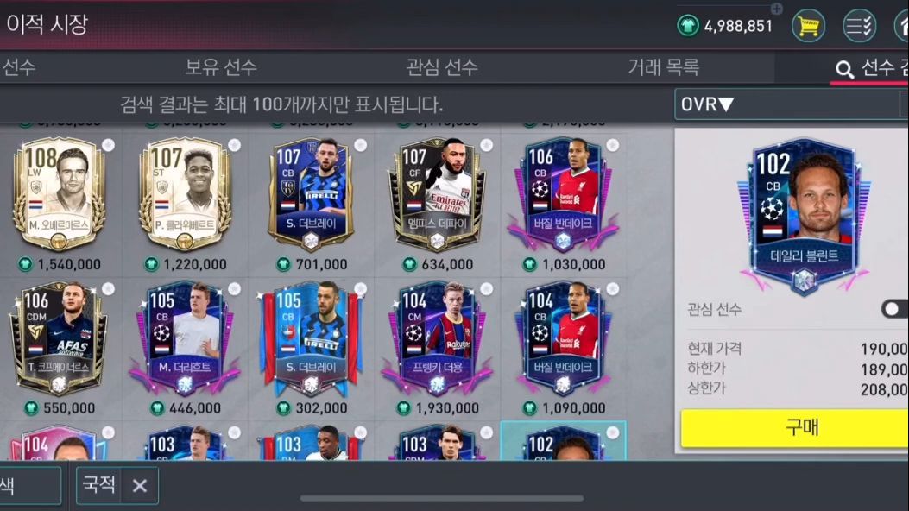Mark M. 오베르마르스 card favorite circle
The height and width of the screenshot is (511, 909).
tap(109, 145)
